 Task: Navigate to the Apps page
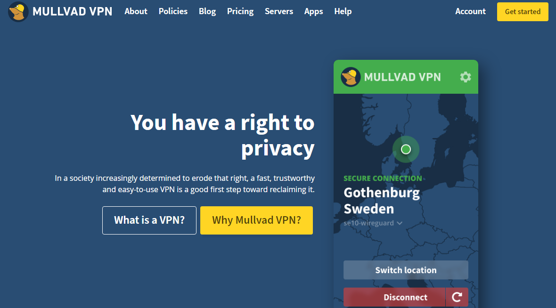click(314, 11)
